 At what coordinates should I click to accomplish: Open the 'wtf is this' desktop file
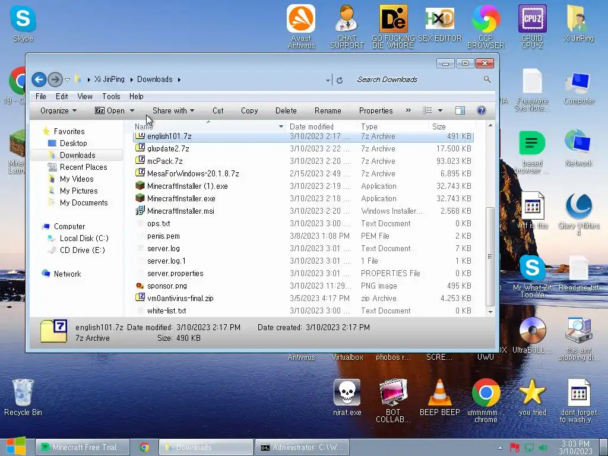tap(532, 210)
